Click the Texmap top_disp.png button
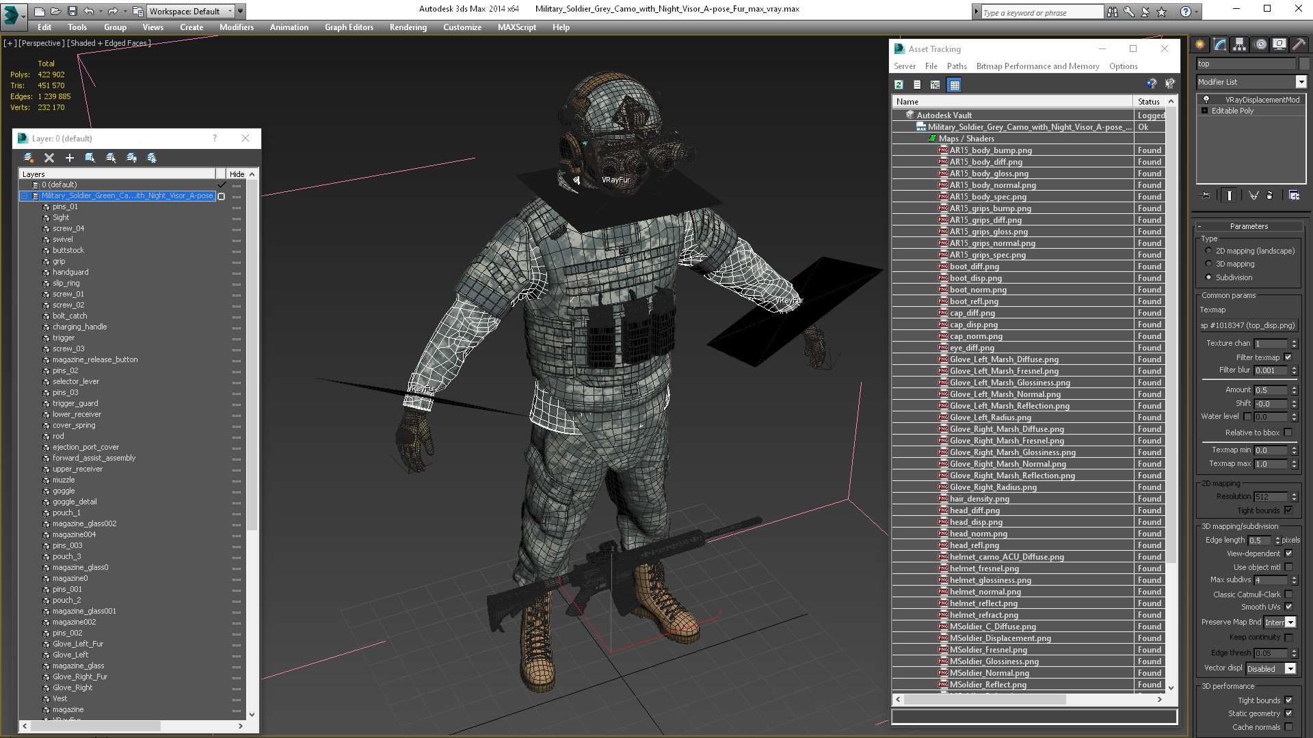 tap(1247, 325)
